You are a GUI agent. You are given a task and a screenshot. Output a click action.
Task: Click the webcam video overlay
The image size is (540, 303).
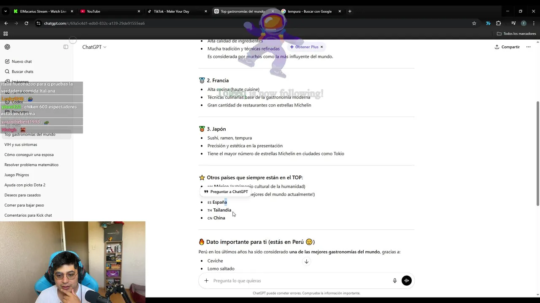click(x=73, y=262)
